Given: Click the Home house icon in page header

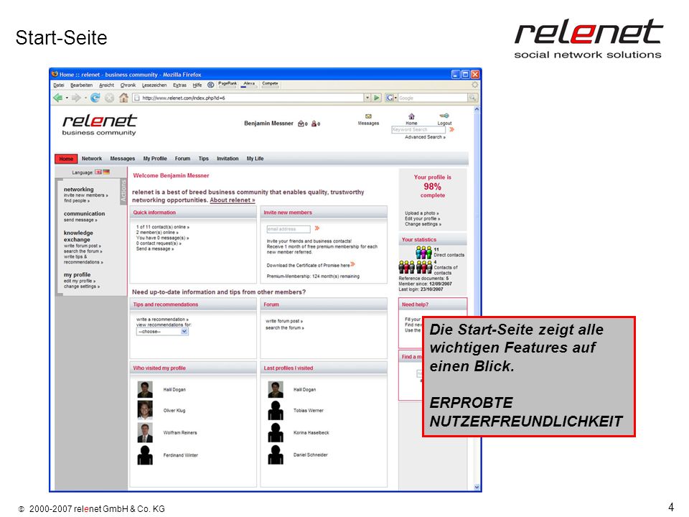Looking at the screenshot, I should (x=411, y=116).
